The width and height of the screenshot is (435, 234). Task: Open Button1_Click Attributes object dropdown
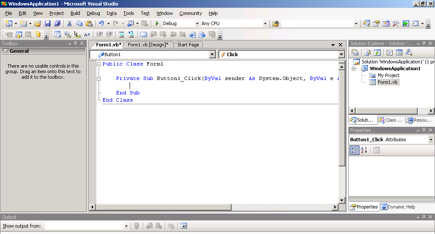[431, 140]
